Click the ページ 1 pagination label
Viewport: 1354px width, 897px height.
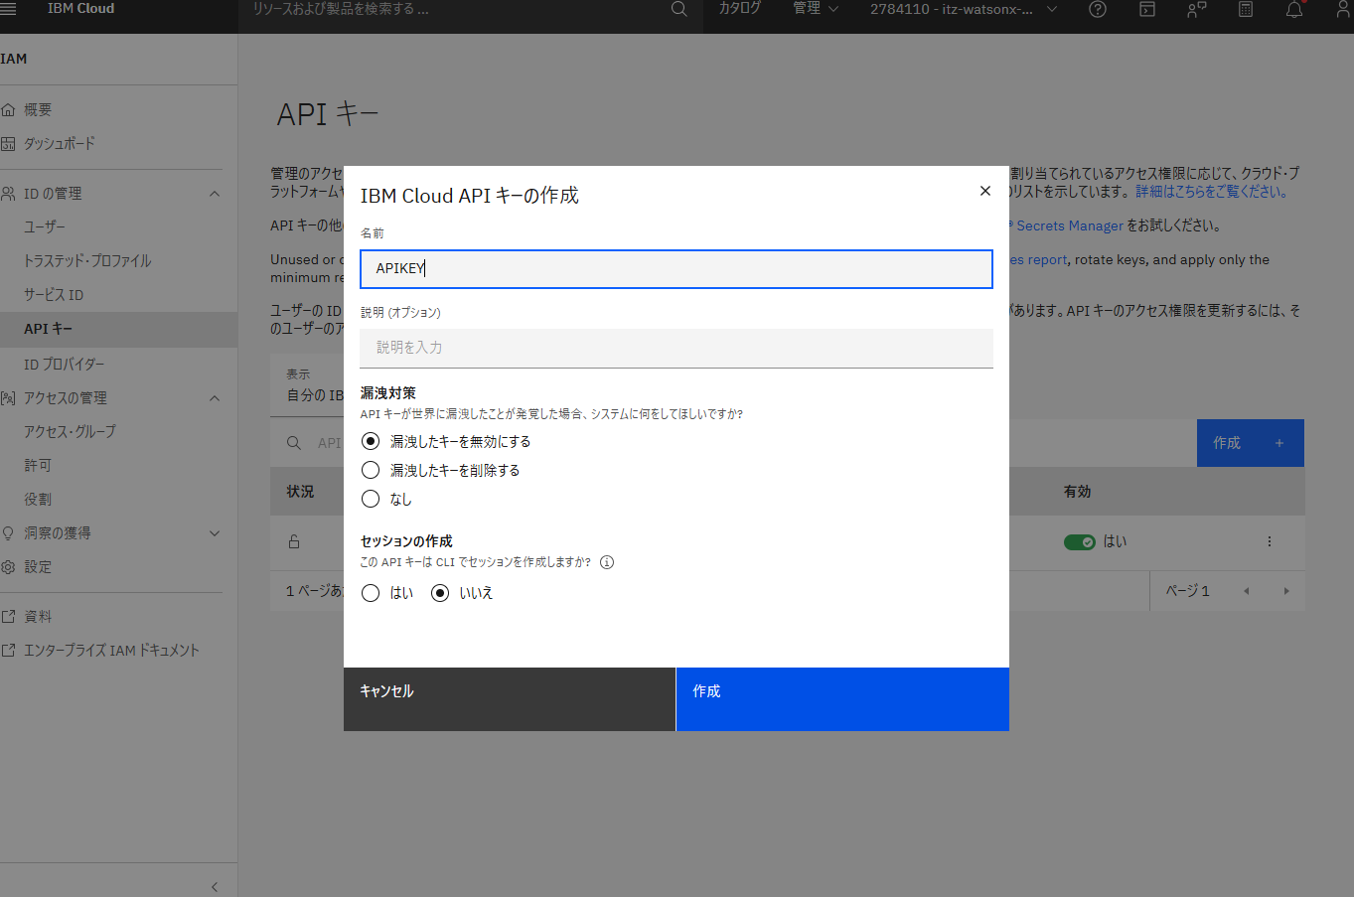[1187, 591]
